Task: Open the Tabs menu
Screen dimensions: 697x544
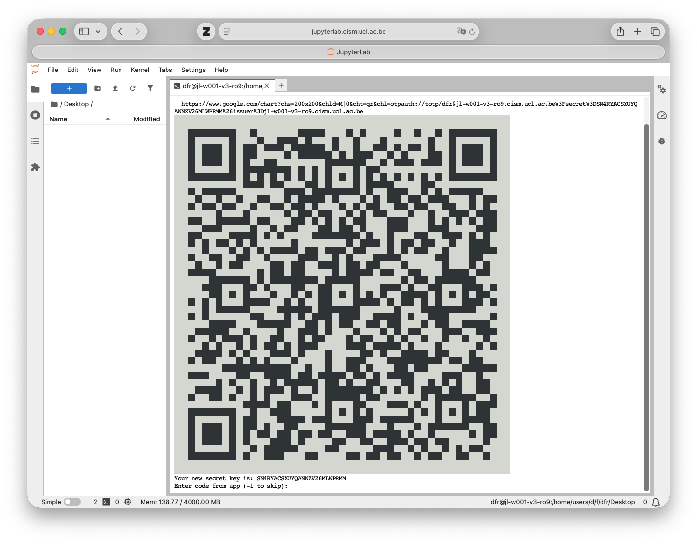Action: click(x=165, y=70)
